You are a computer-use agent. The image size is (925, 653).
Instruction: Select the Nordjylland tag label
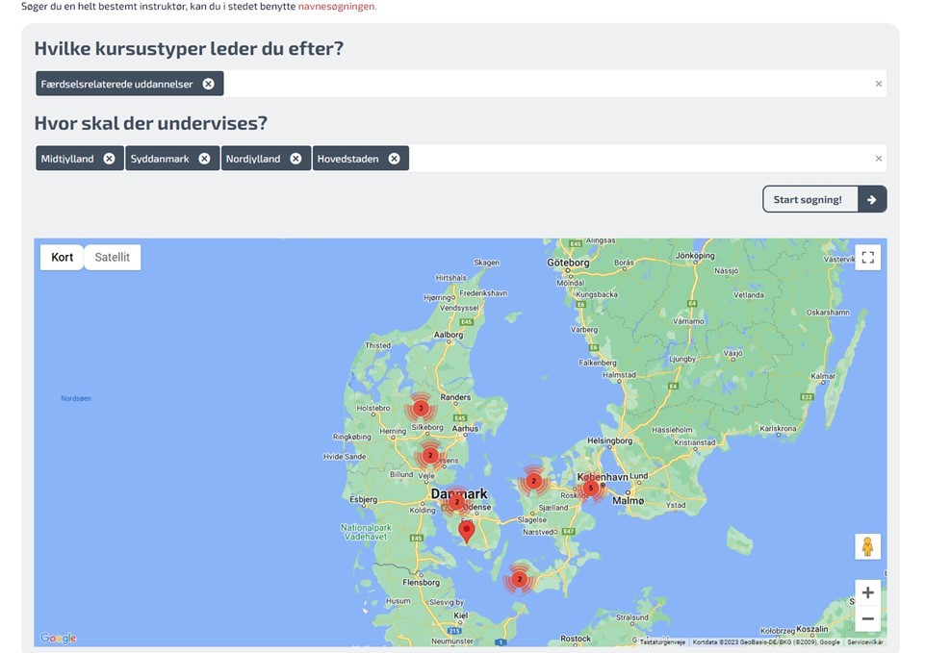(x=253, y=159)
